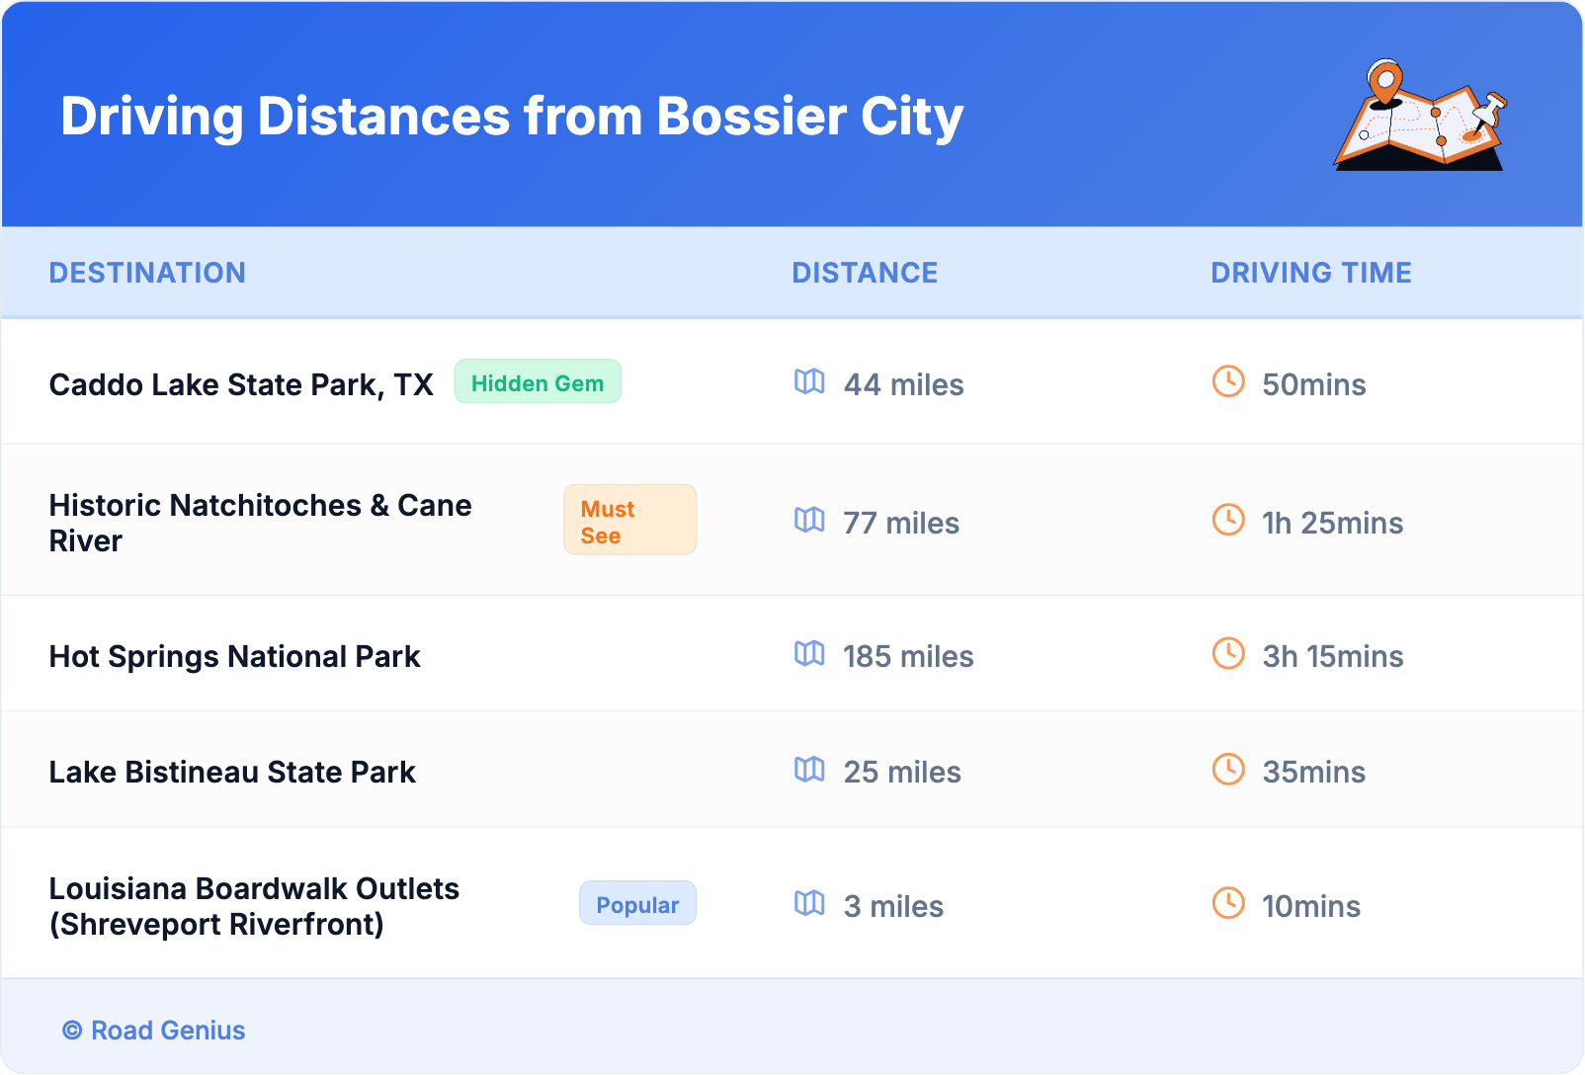
Task: Click map icon beside 3 miles
Action: tap(809, 903)
